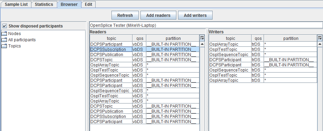Sort Writers table by qos header
Viewport: 323px width, 131px height.
coord(258,39)
